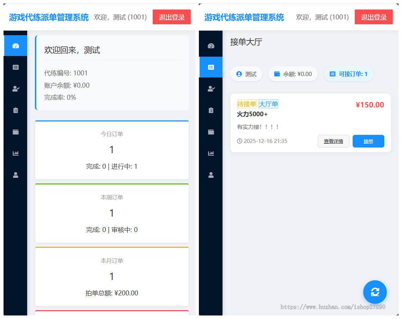Click clipboard icon in right panel sidebar
402x319 pixels.
[211, 110]
